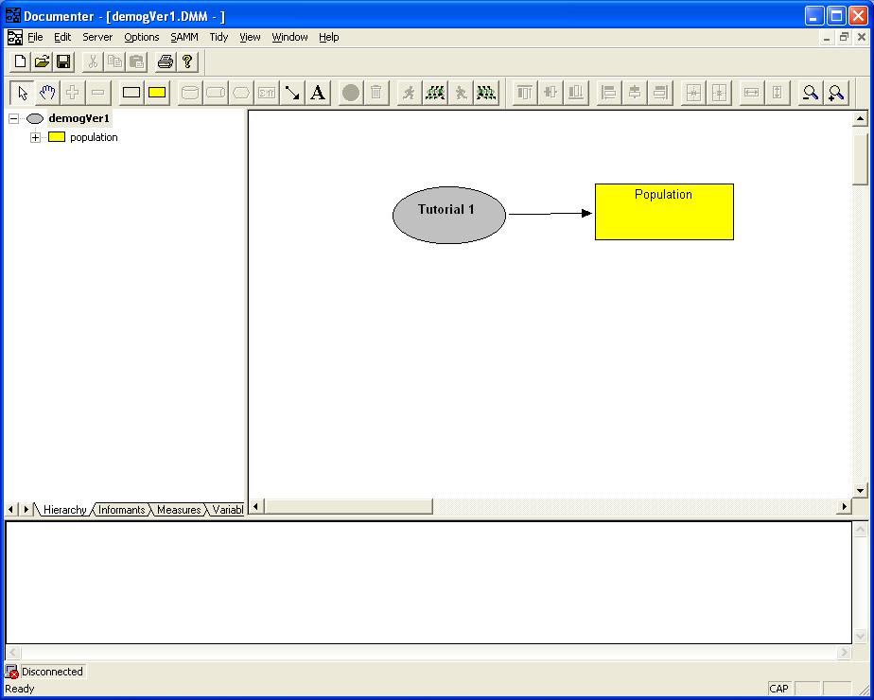
Task: Click the gray circle tool icon
Action: click(x=351, y=93)
